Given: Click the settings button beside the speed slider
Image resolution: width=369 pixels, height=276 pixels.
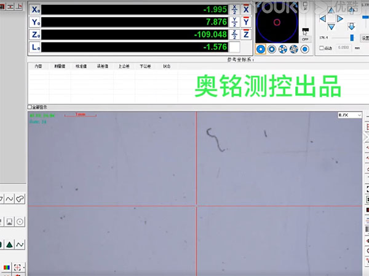Looking at the screenshot, I should [364, 37].
